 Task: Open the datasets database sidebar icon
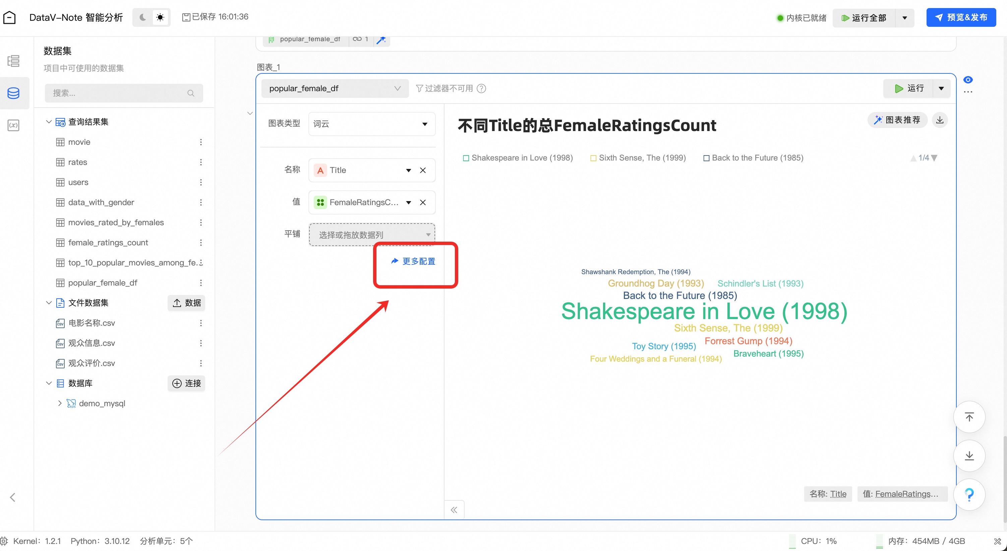[13, 93]
